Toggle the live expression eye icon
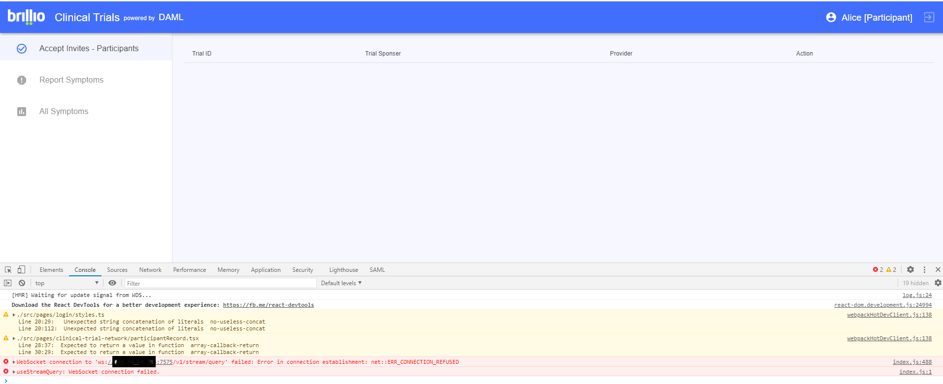This screenshot has width=943, height=384. click(112, 283)
